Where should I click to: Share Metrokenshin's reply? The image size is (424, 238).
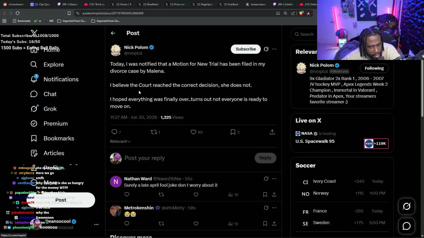(x=274, y=224)
